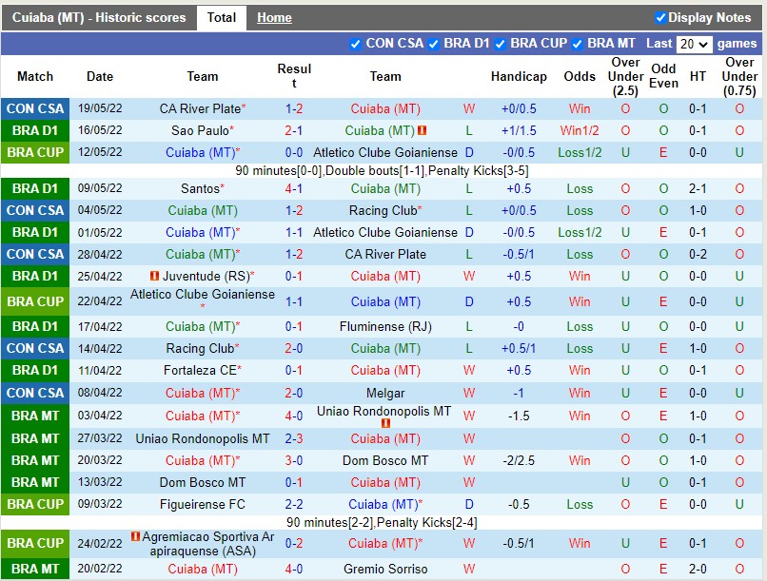Open the Melgar team page
Viewport: 767px width, 581px height.
click(x=385, y=393)
